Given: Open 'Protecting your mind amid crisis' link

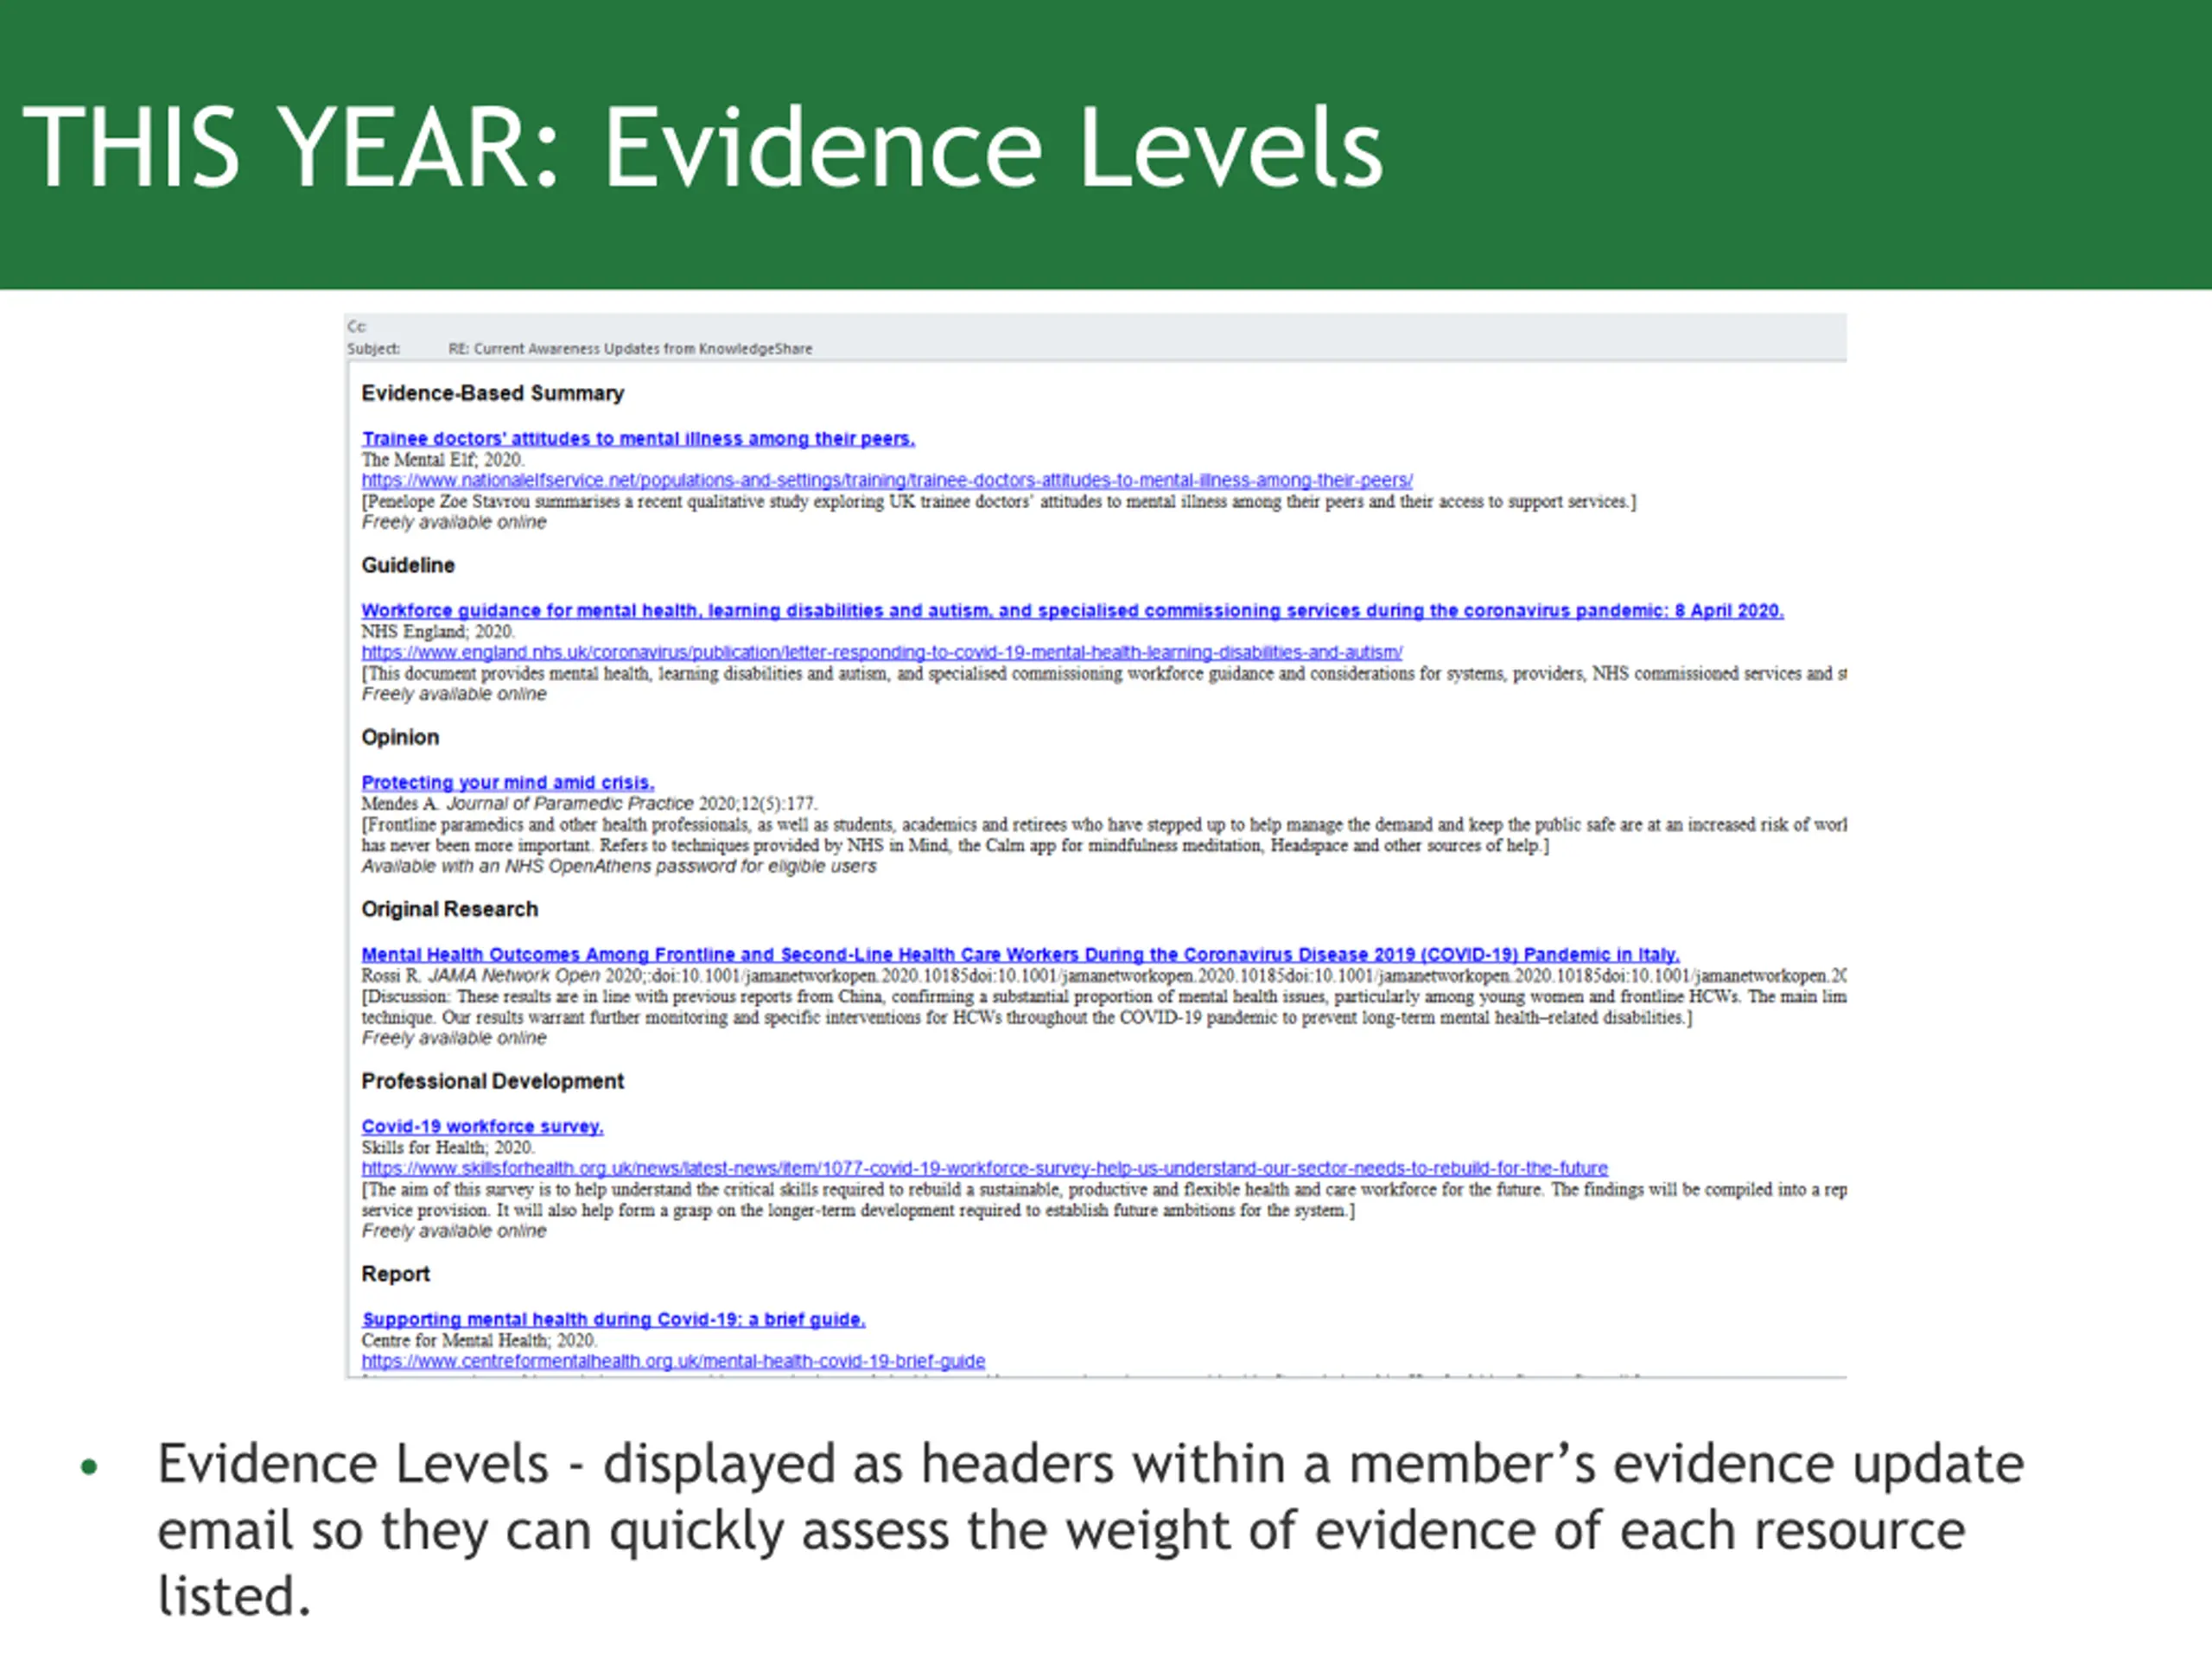Looking at the screenshot, I should click(x=507, y=782).
